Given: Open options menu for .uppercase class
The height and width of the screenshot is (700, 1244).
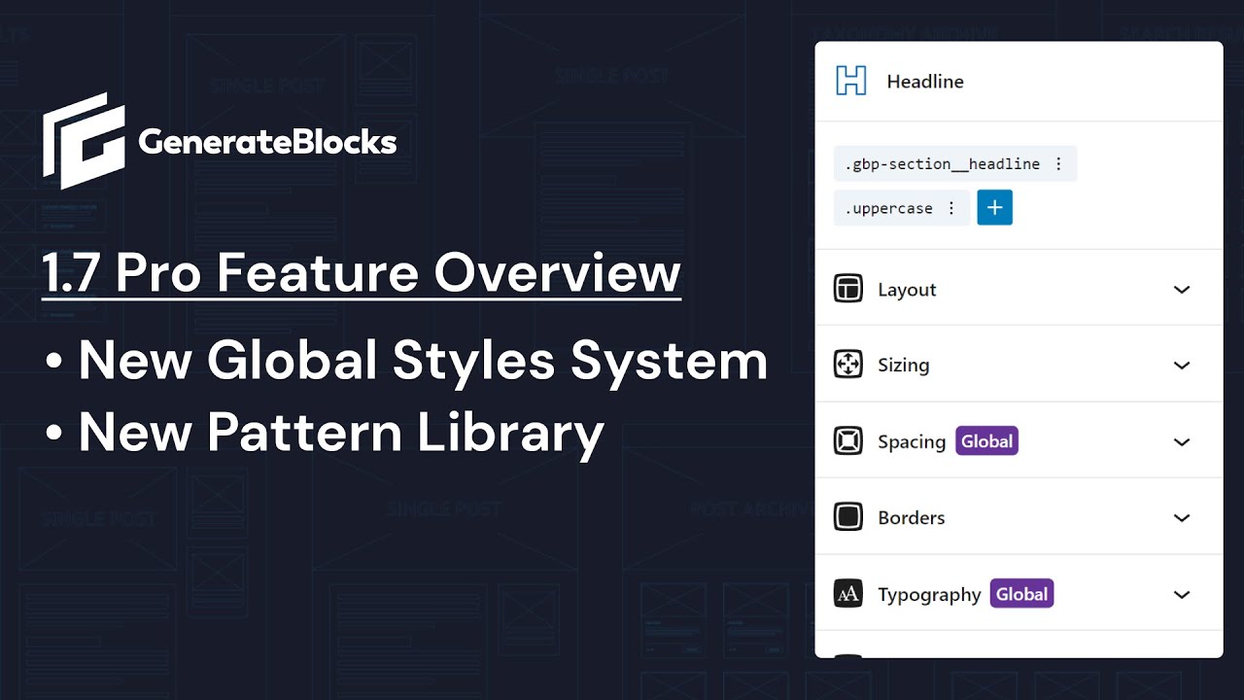Looking at the screenshot, I should (951, 208).
